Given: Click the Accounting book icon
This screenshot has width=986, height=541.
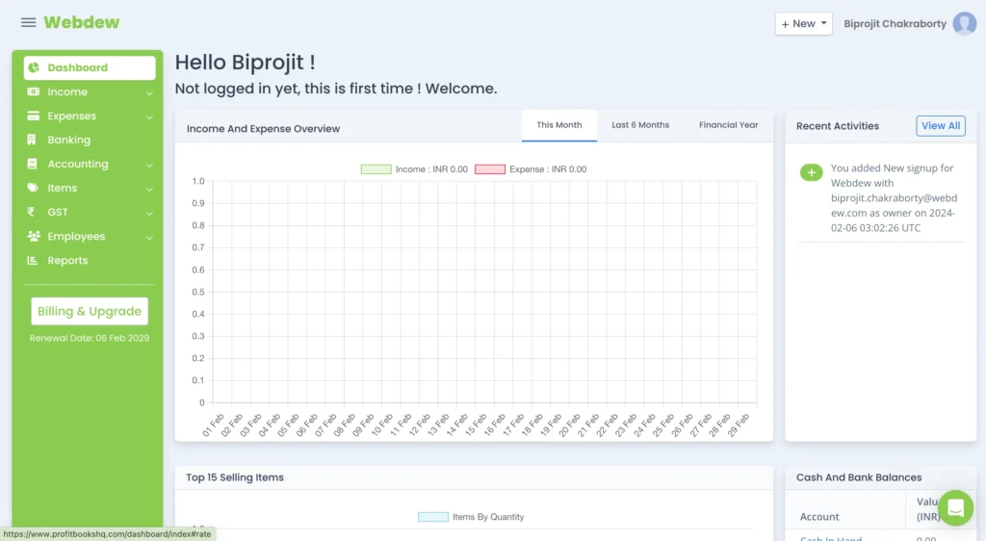Looking at the screenshot, I should 32,164.
